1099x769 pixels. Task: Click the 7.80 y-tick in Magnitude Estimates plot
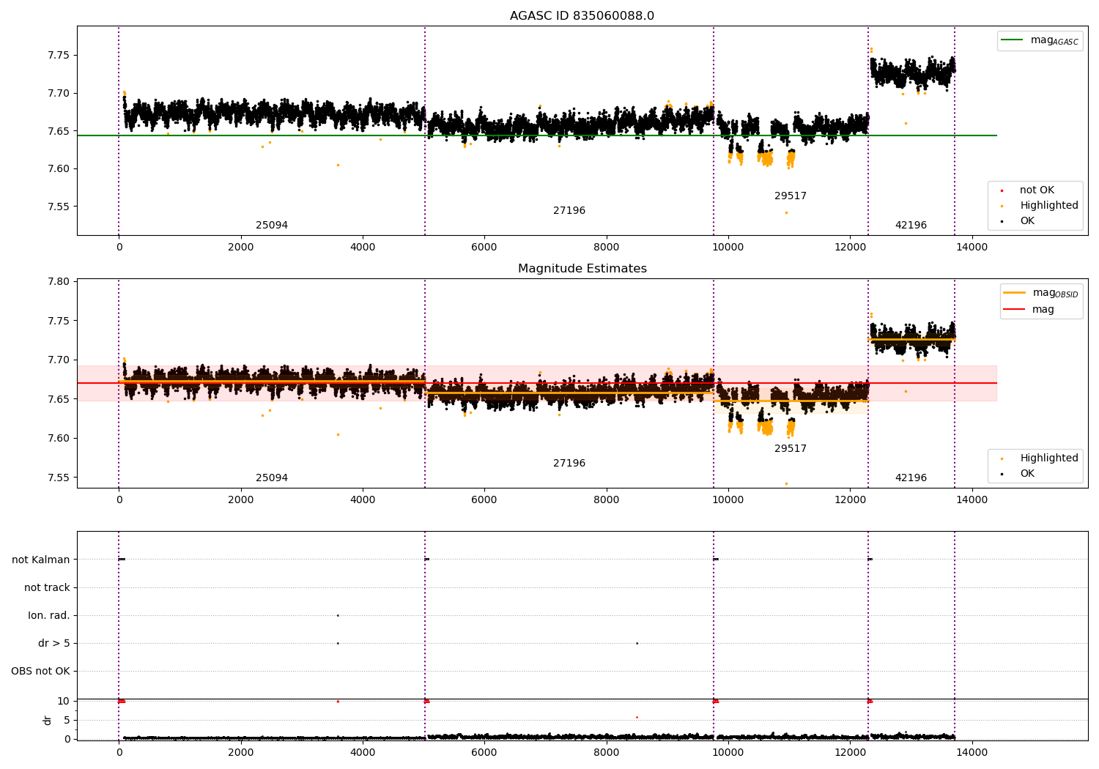[x=59, y=282]
